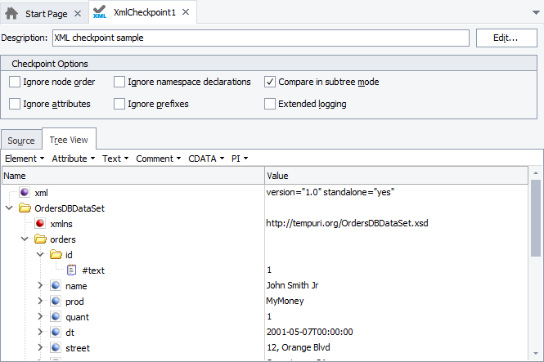544x362 pixels.
Task: Turn on Extended logging checkbox
Action: point(270,104)
